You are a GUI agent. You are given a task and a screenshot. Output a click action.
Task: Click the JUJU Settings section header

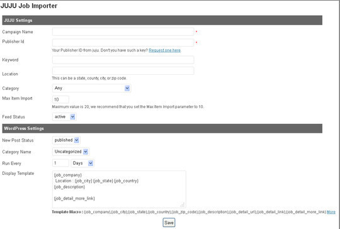point(162,20)
